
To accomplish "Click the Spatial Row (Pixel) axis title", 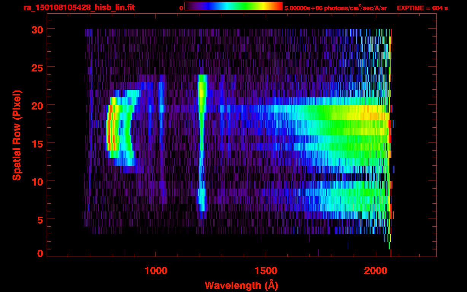I will click(x=17, y=135).
